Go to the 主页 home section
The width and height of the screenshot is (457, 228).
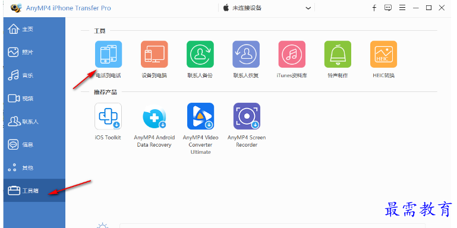[34, 29]
